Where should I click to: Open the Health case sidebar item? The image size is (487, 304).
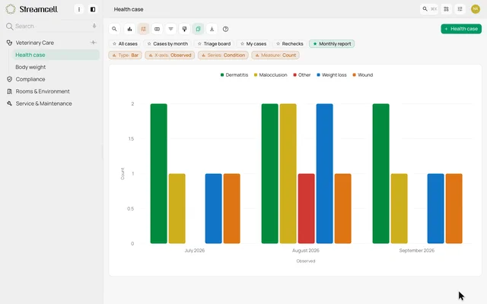click(x=56, y=55)
